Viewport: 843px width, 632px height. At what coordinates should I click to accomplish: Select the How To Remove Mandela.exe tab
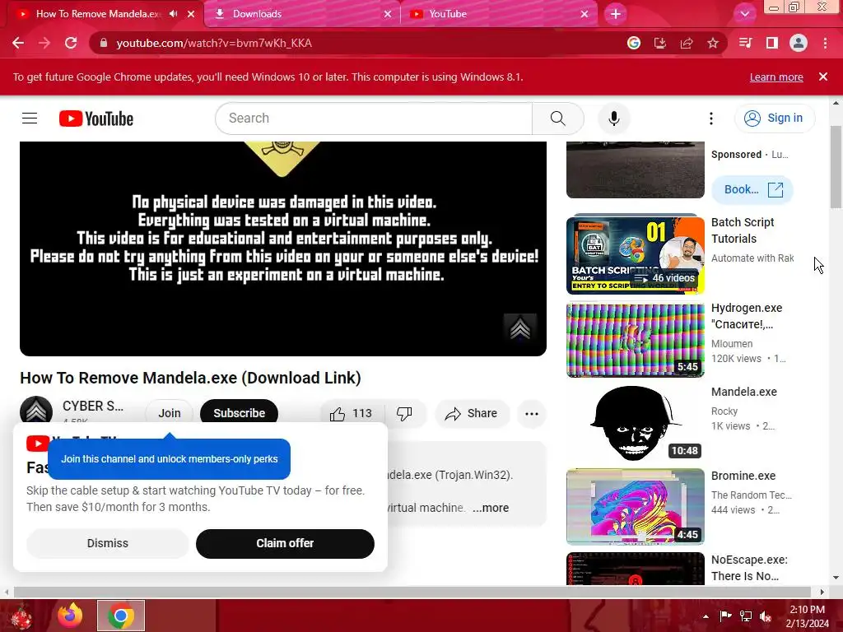[x=97, y=14]
